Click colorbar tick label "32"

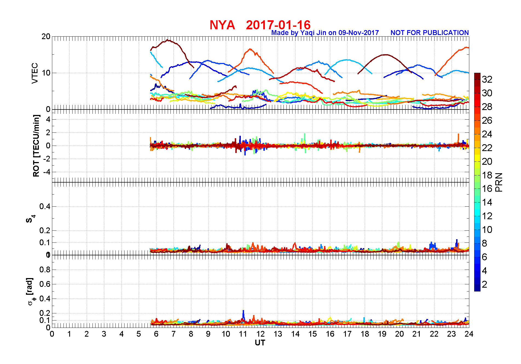[487, 79]
